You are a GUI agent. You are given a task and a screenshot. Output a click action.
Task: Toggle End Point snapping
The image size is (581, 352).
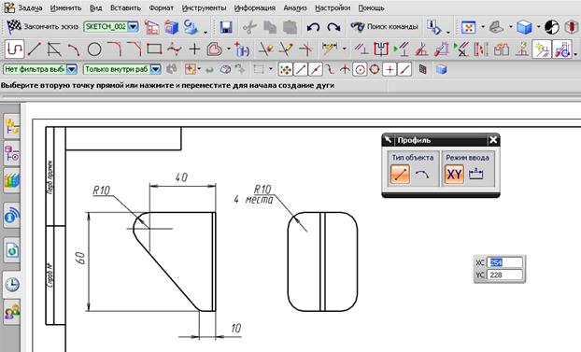coord(301,69)
